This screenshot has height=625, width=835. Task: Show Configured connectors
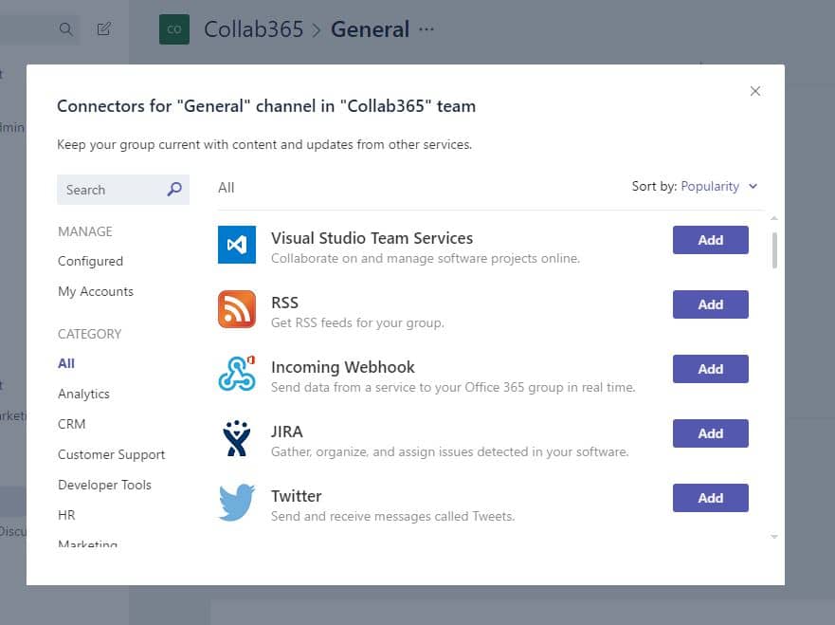click(91, 261)
